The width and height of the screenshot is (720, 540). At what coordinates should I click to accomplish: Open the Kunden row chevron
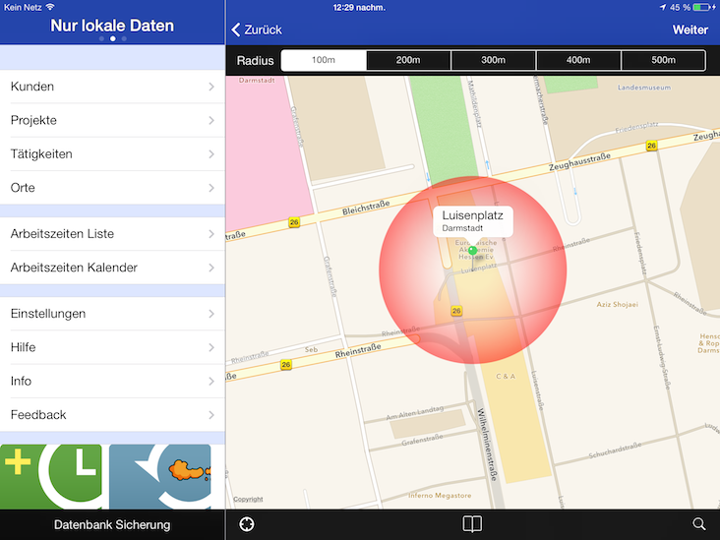coord(211,87)
